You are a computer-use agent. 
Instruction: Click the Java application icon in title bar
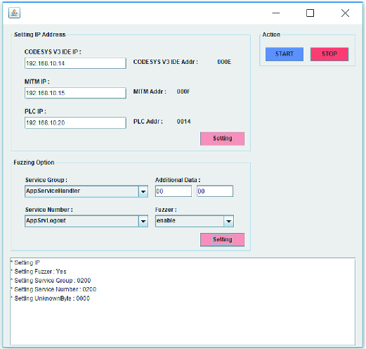pyautogui.click(x=14, y=13)
